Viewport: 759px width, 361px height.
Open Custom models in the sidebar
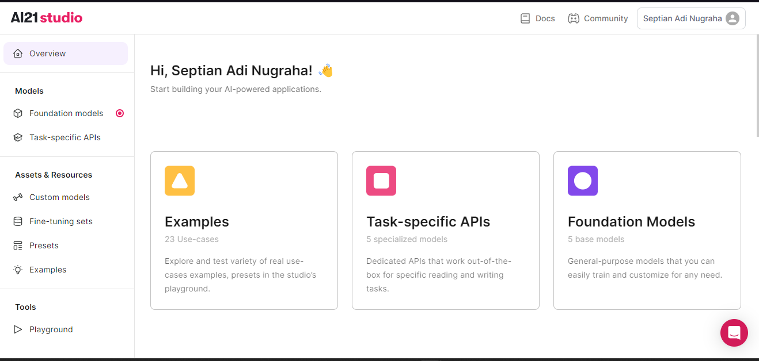(x=59, y=197)
